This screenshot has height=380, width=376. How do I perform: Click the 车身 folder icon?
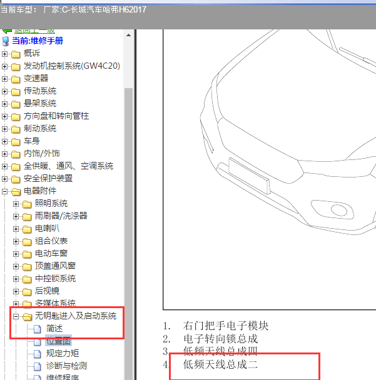pyautogui.click(x=16, y=142)
